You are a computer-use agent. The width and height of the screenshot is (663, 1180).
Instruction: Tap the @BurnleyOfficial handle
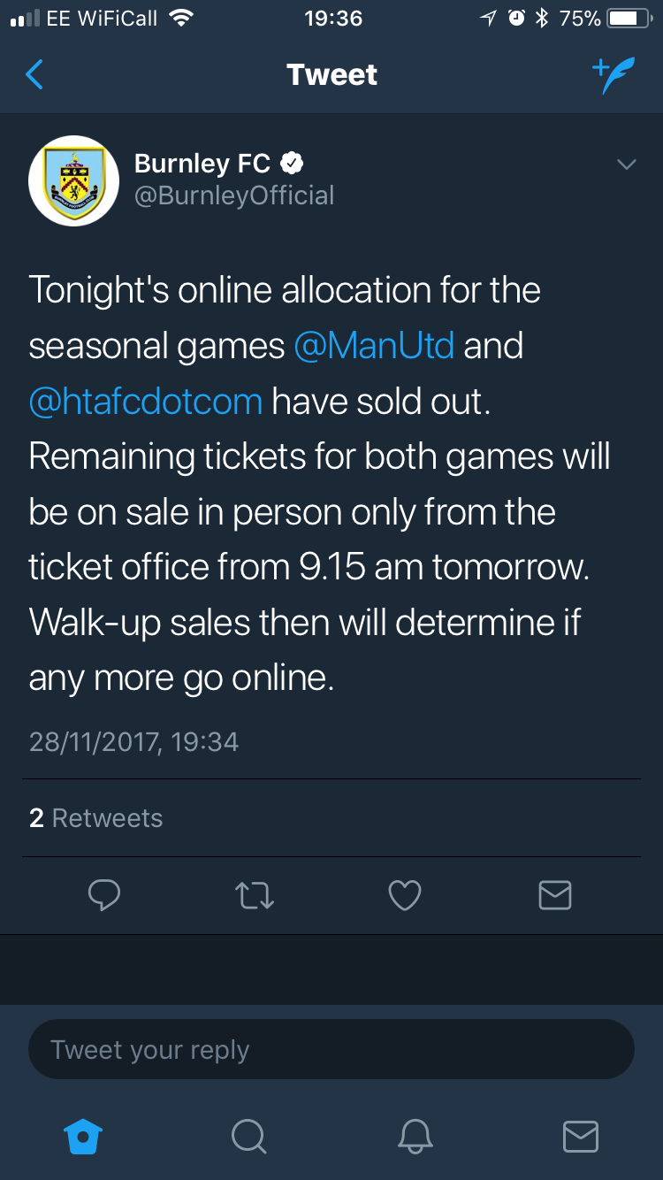pos(234,195)
